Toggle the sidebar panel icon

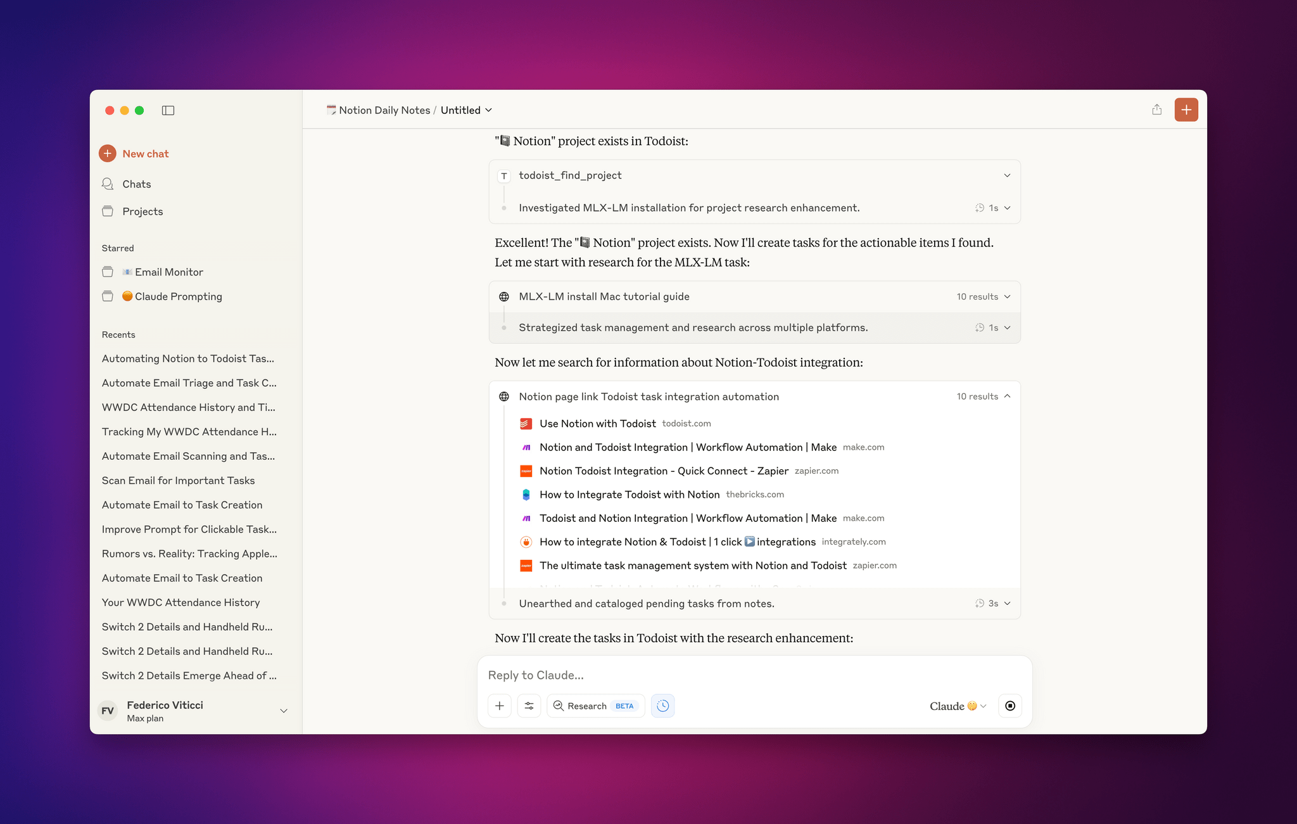(x=168, y=110)
